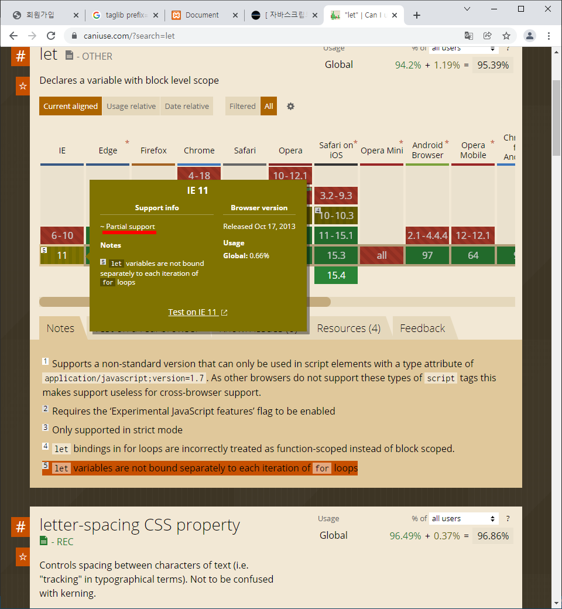The height and width of the screenshot is (609, 562).
Task: Open the settings gear next to All
Action: 290,106
